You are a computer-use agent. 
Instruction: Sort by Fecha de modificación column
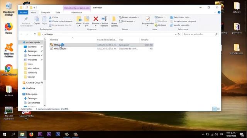click(107, 40)
